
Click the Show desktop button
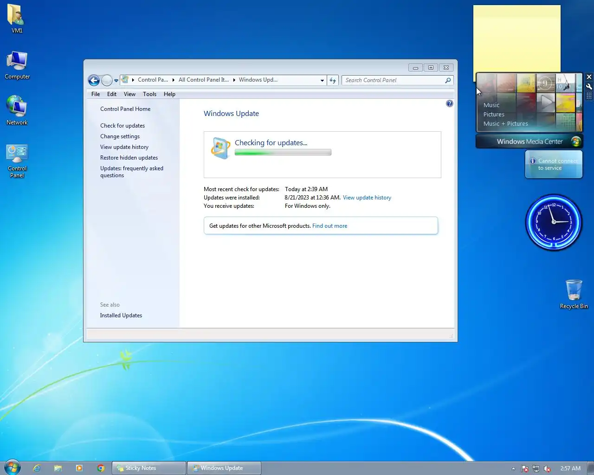click(x=590, y=468)
